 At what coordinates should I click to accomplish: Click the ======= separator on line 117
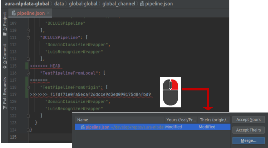[39, 80]
